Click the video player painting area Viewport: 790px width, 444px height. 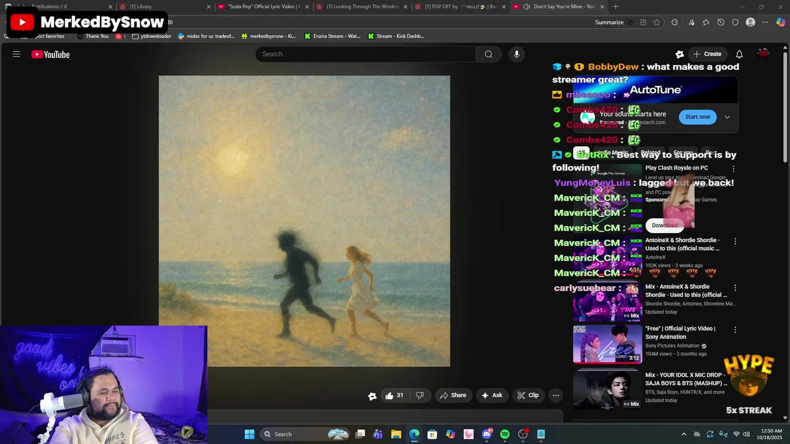[x=304, y=221]
